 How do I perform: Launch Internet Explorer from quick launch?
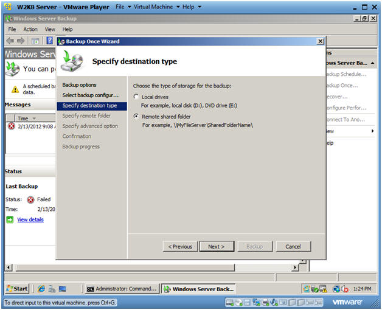41,289
